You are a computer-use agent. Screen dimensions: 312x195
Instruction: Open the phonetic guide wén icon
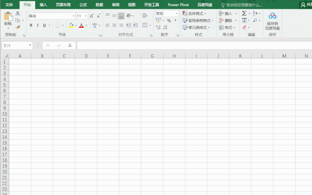point(95,25)
